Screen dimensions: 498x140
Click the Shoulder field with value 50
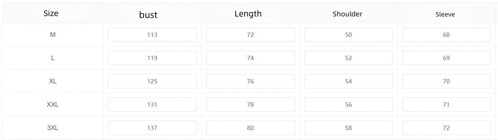(348, 35)
